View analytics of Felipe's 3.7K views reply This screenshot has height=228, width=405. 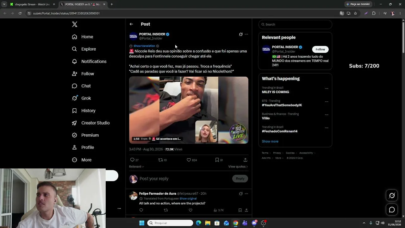click(219, 210)
